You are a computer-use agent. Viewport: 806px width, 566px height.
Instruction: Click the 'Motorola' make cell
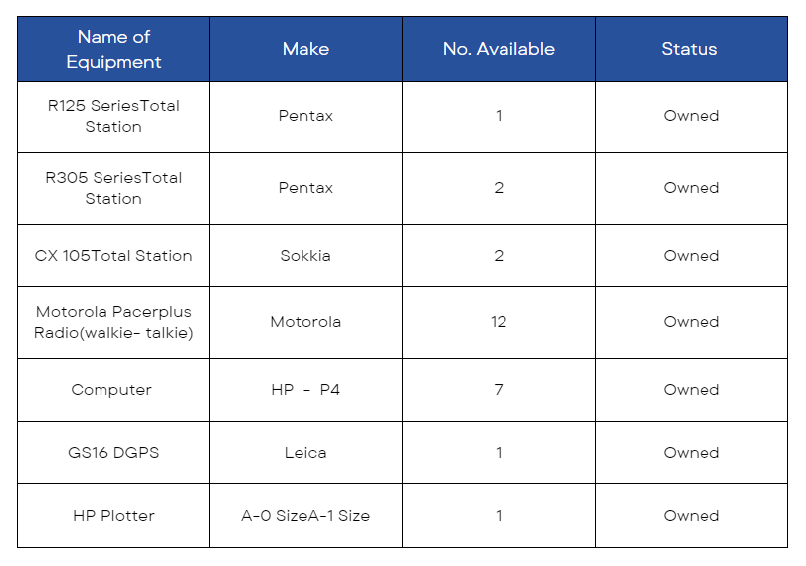pyautogui.click(x=305, y=322)
